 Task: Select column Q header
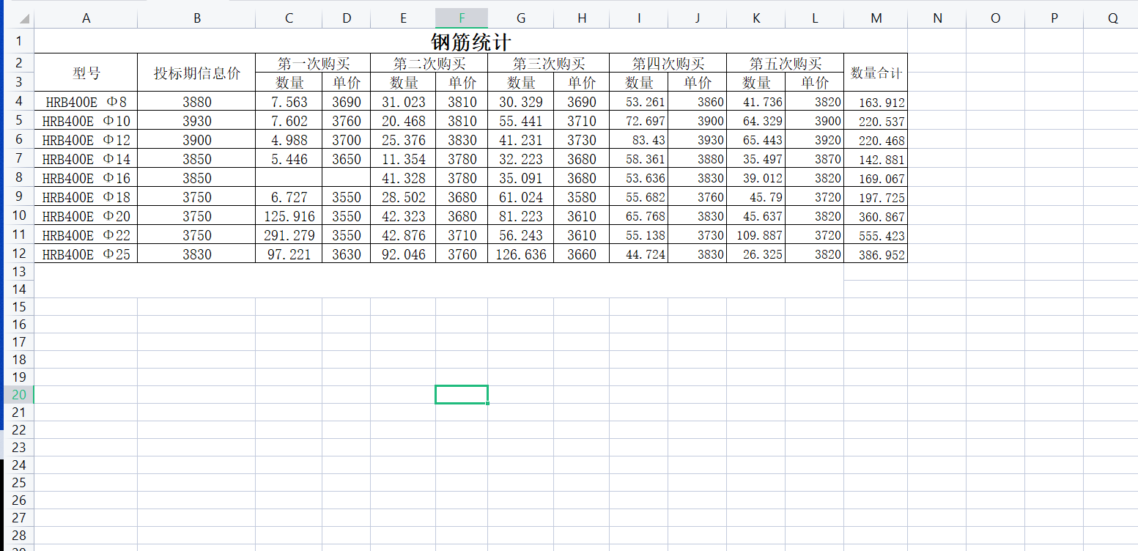pos(1112,18)
